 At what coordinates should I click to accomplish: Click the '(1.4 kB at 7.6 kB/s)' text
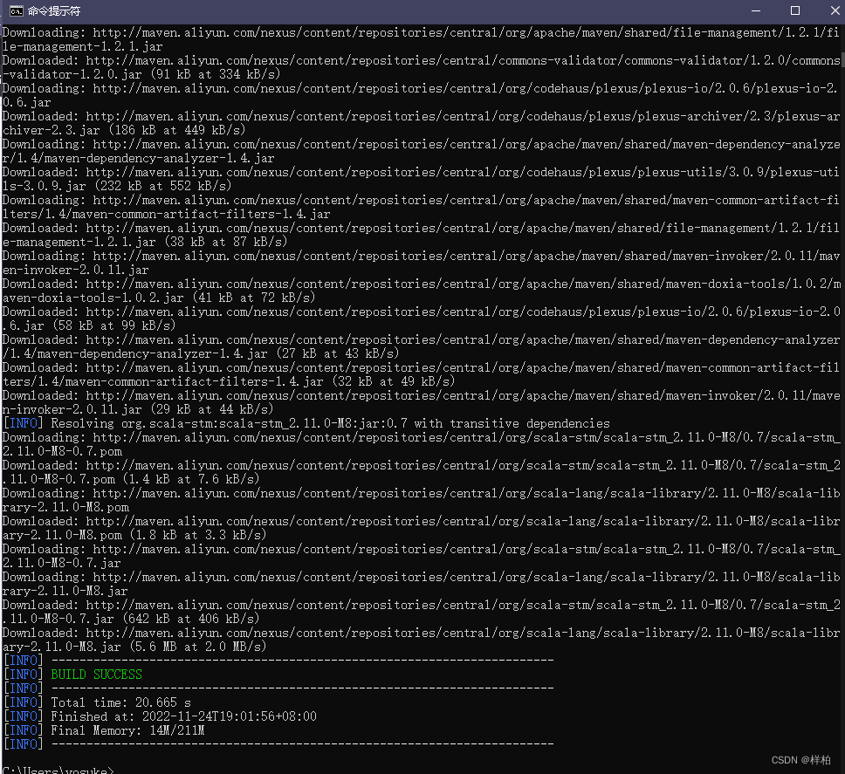(191, 479)
